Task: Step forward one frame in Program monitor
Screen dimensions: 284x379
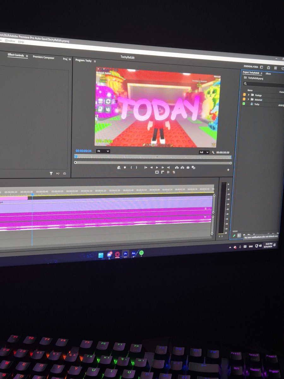Action: (x=163, y=167)
